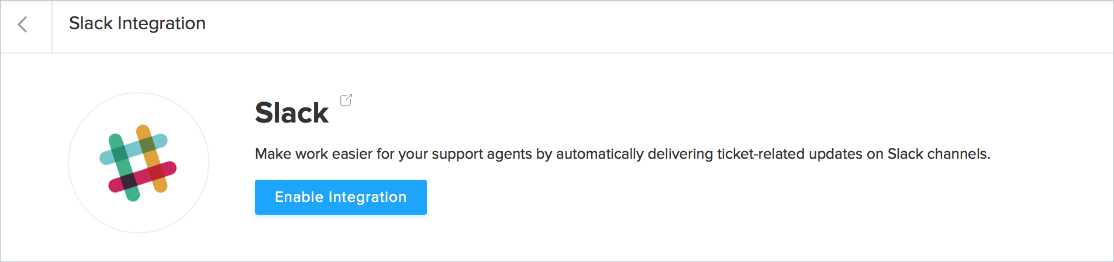Viewport: 1114px width, 262px height.
Task: Click the "Slack Integration" page title
Action: coord(137,23)
